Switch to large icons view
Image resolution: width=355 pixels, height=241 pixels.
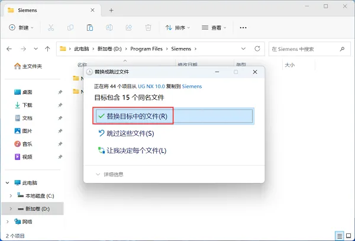tap(349, 236)
